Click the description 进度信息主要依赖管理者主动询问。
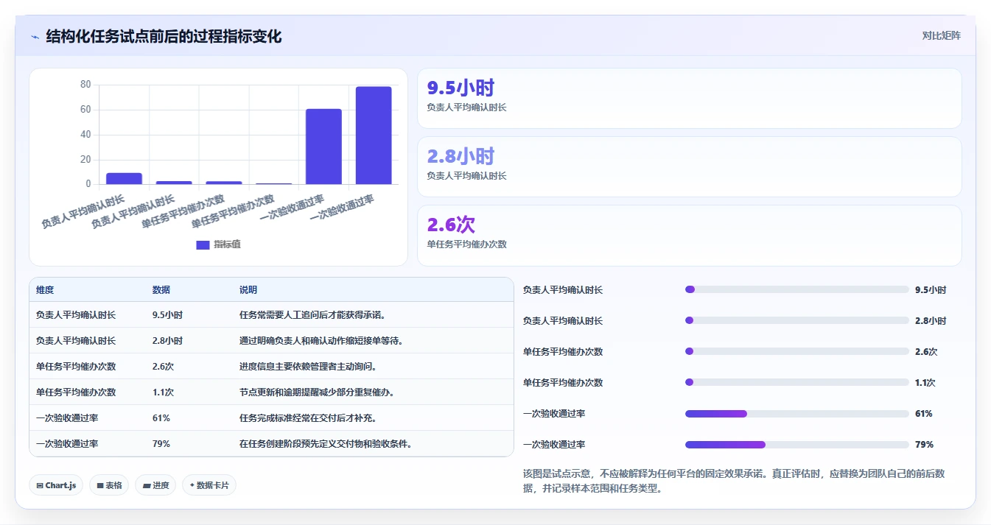 (x=308, y=367)
